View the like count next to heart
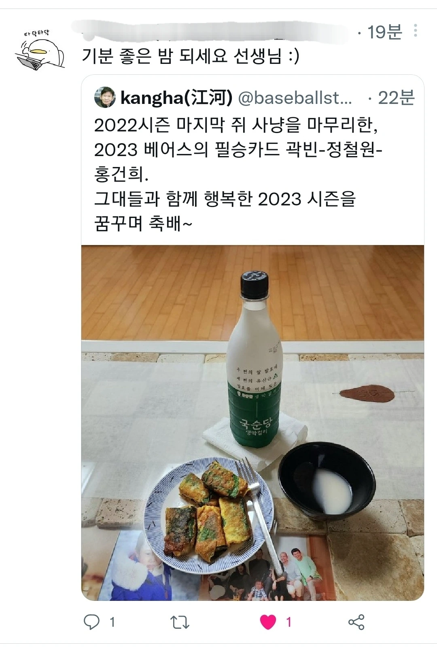 pos(289,622)
